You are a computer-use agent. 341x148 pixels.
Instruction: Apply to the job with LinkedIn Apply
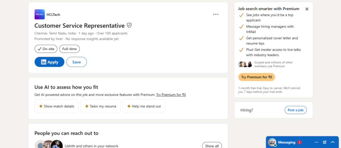click(49, 62)
